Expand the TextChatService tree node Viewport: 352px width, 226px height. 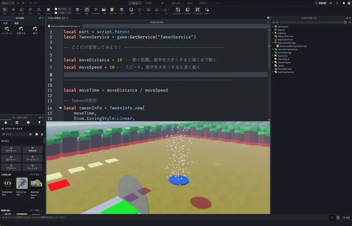tap(273, 72)
